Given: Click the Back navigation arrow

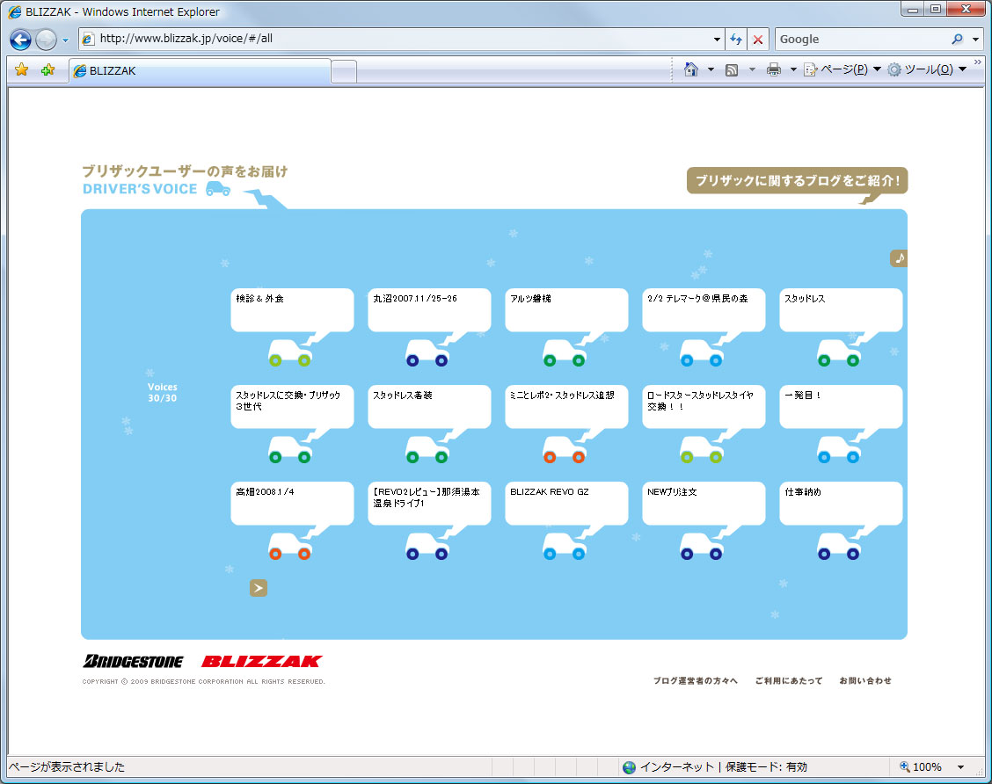Looking at the screenshot, I should [20, 40].
